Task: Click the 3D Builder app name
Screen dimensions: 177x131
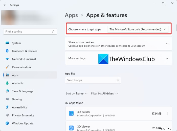Action: click(84, 112)
